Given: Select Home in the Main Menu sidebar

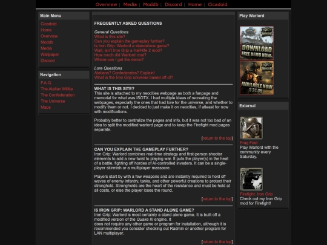Looking at the screenshot, I should [46, 30].
